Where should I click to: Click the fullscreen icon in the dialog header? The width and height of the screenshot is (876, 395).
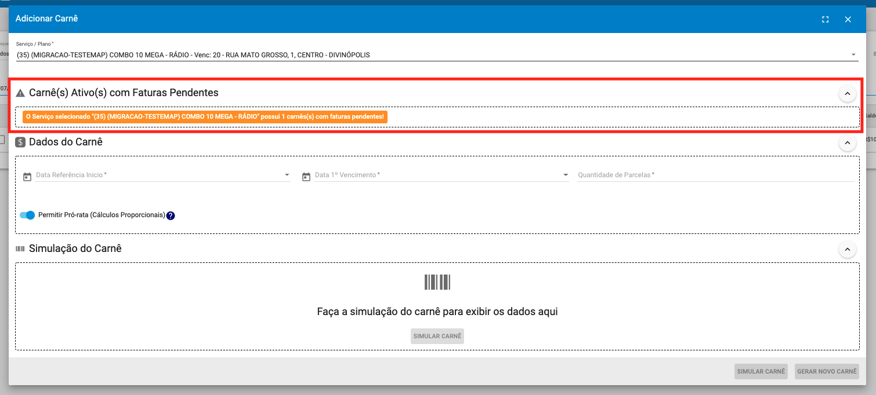click(825, 19)
